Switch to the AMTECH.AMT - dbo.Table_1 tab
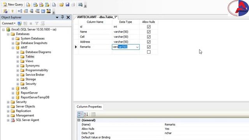This screenshot has width=249, height=140. (x=97, y=17)
